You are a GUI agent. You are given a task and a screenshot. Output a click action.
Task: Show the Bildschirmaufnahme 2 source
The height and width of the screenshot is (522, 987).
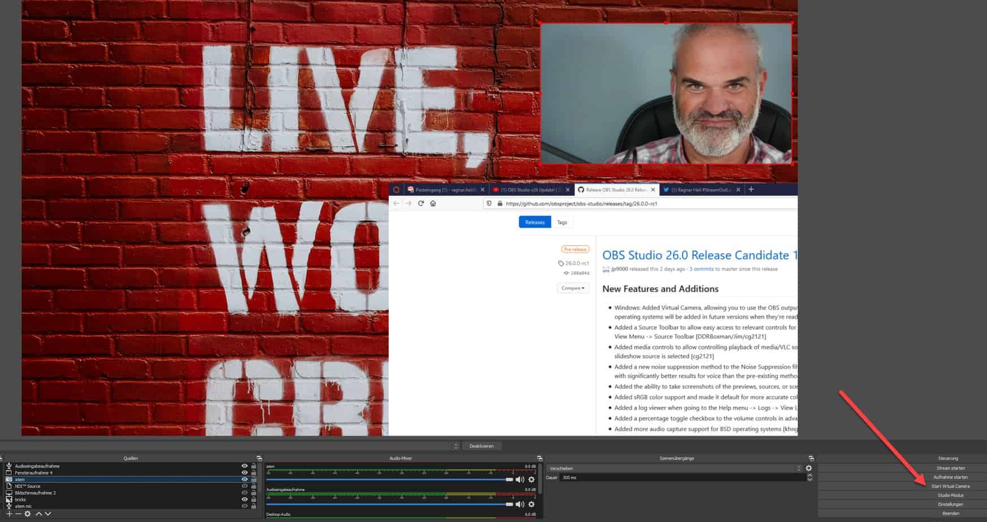click(245, 493)
